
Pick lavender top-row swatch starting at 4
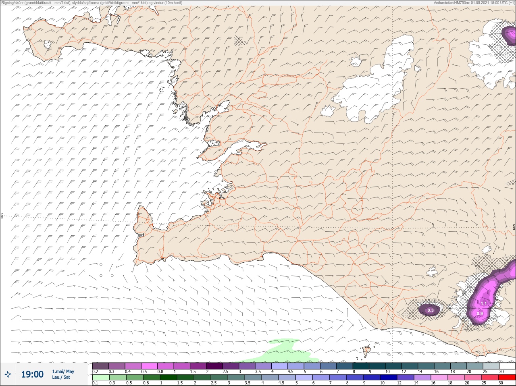click(x=279, y=366)
